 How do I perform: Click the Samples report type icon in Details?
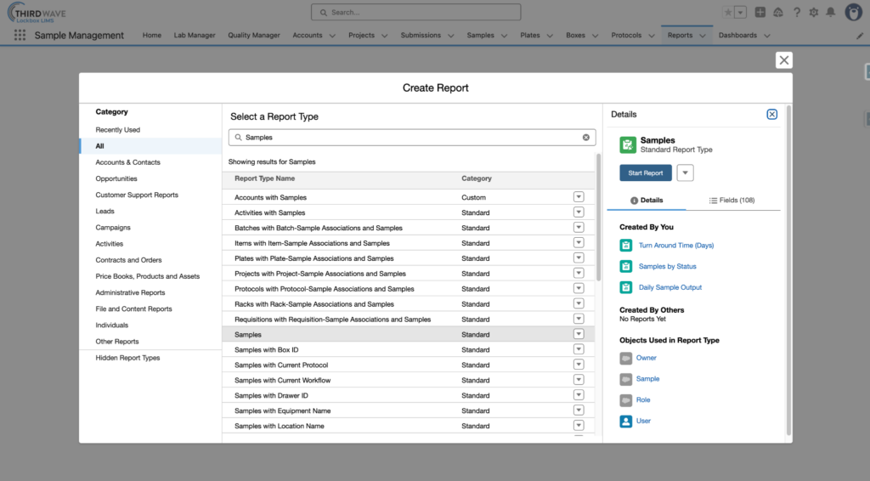pyautogui.click(x=628, y=144)
